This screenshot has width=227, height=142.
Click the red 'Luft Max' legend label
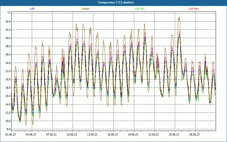click(x=194, y=9)
